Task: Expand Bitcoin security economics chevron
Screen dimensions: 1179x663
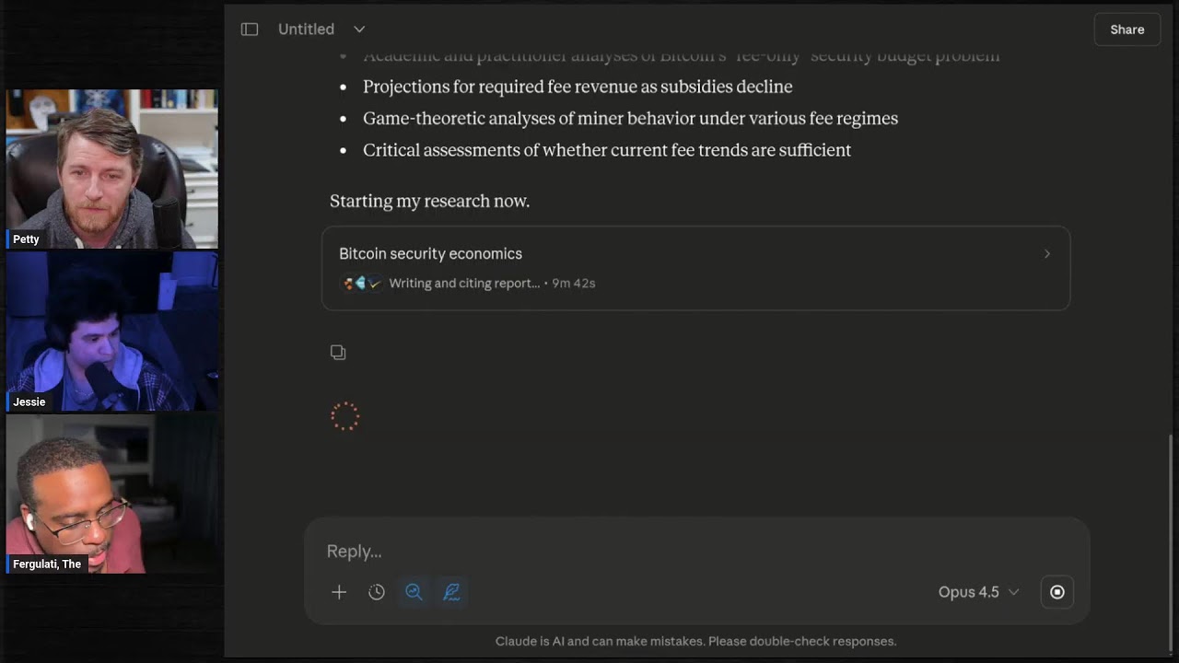Action: click(x=1046, y=254)
